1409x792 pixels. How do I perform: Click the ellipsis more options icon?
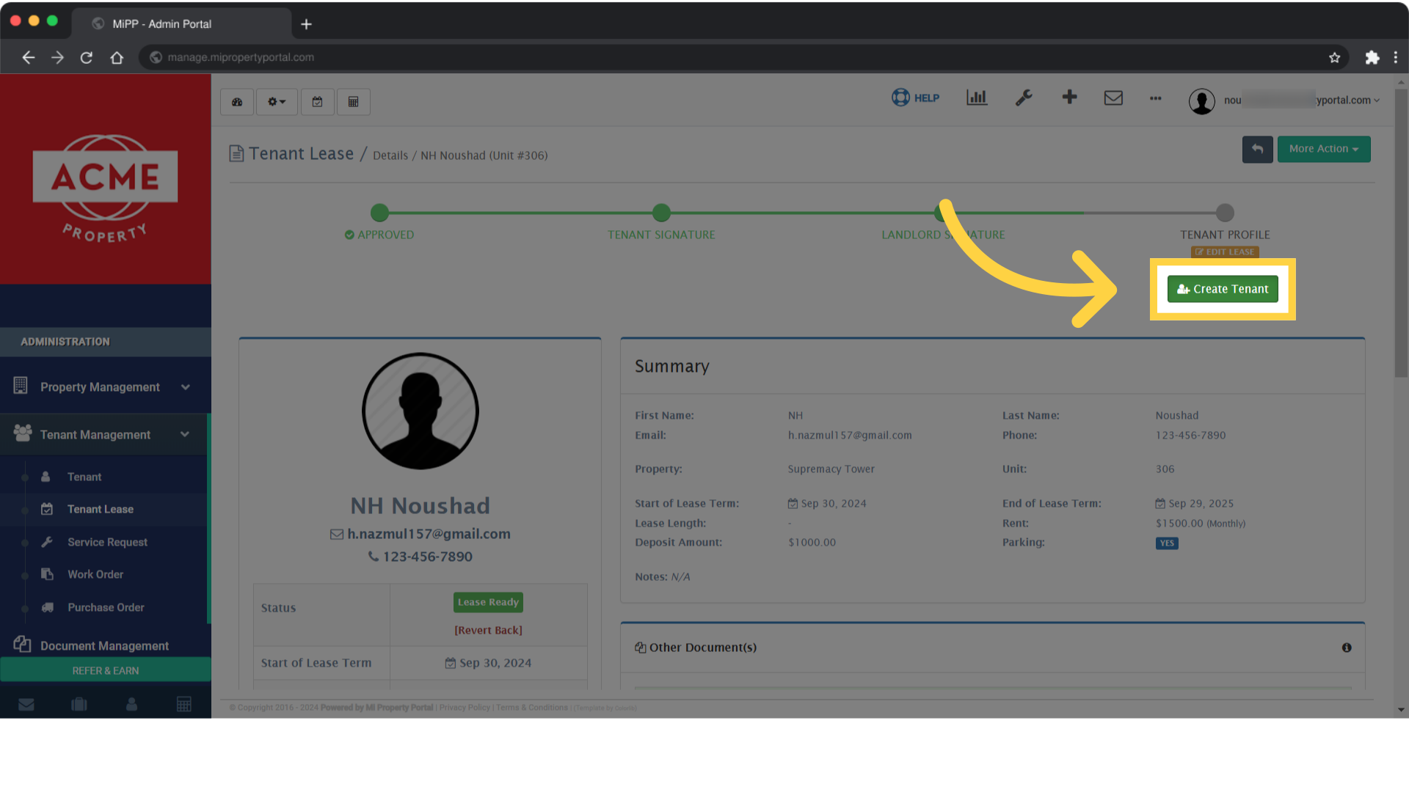coord(1155,99)
